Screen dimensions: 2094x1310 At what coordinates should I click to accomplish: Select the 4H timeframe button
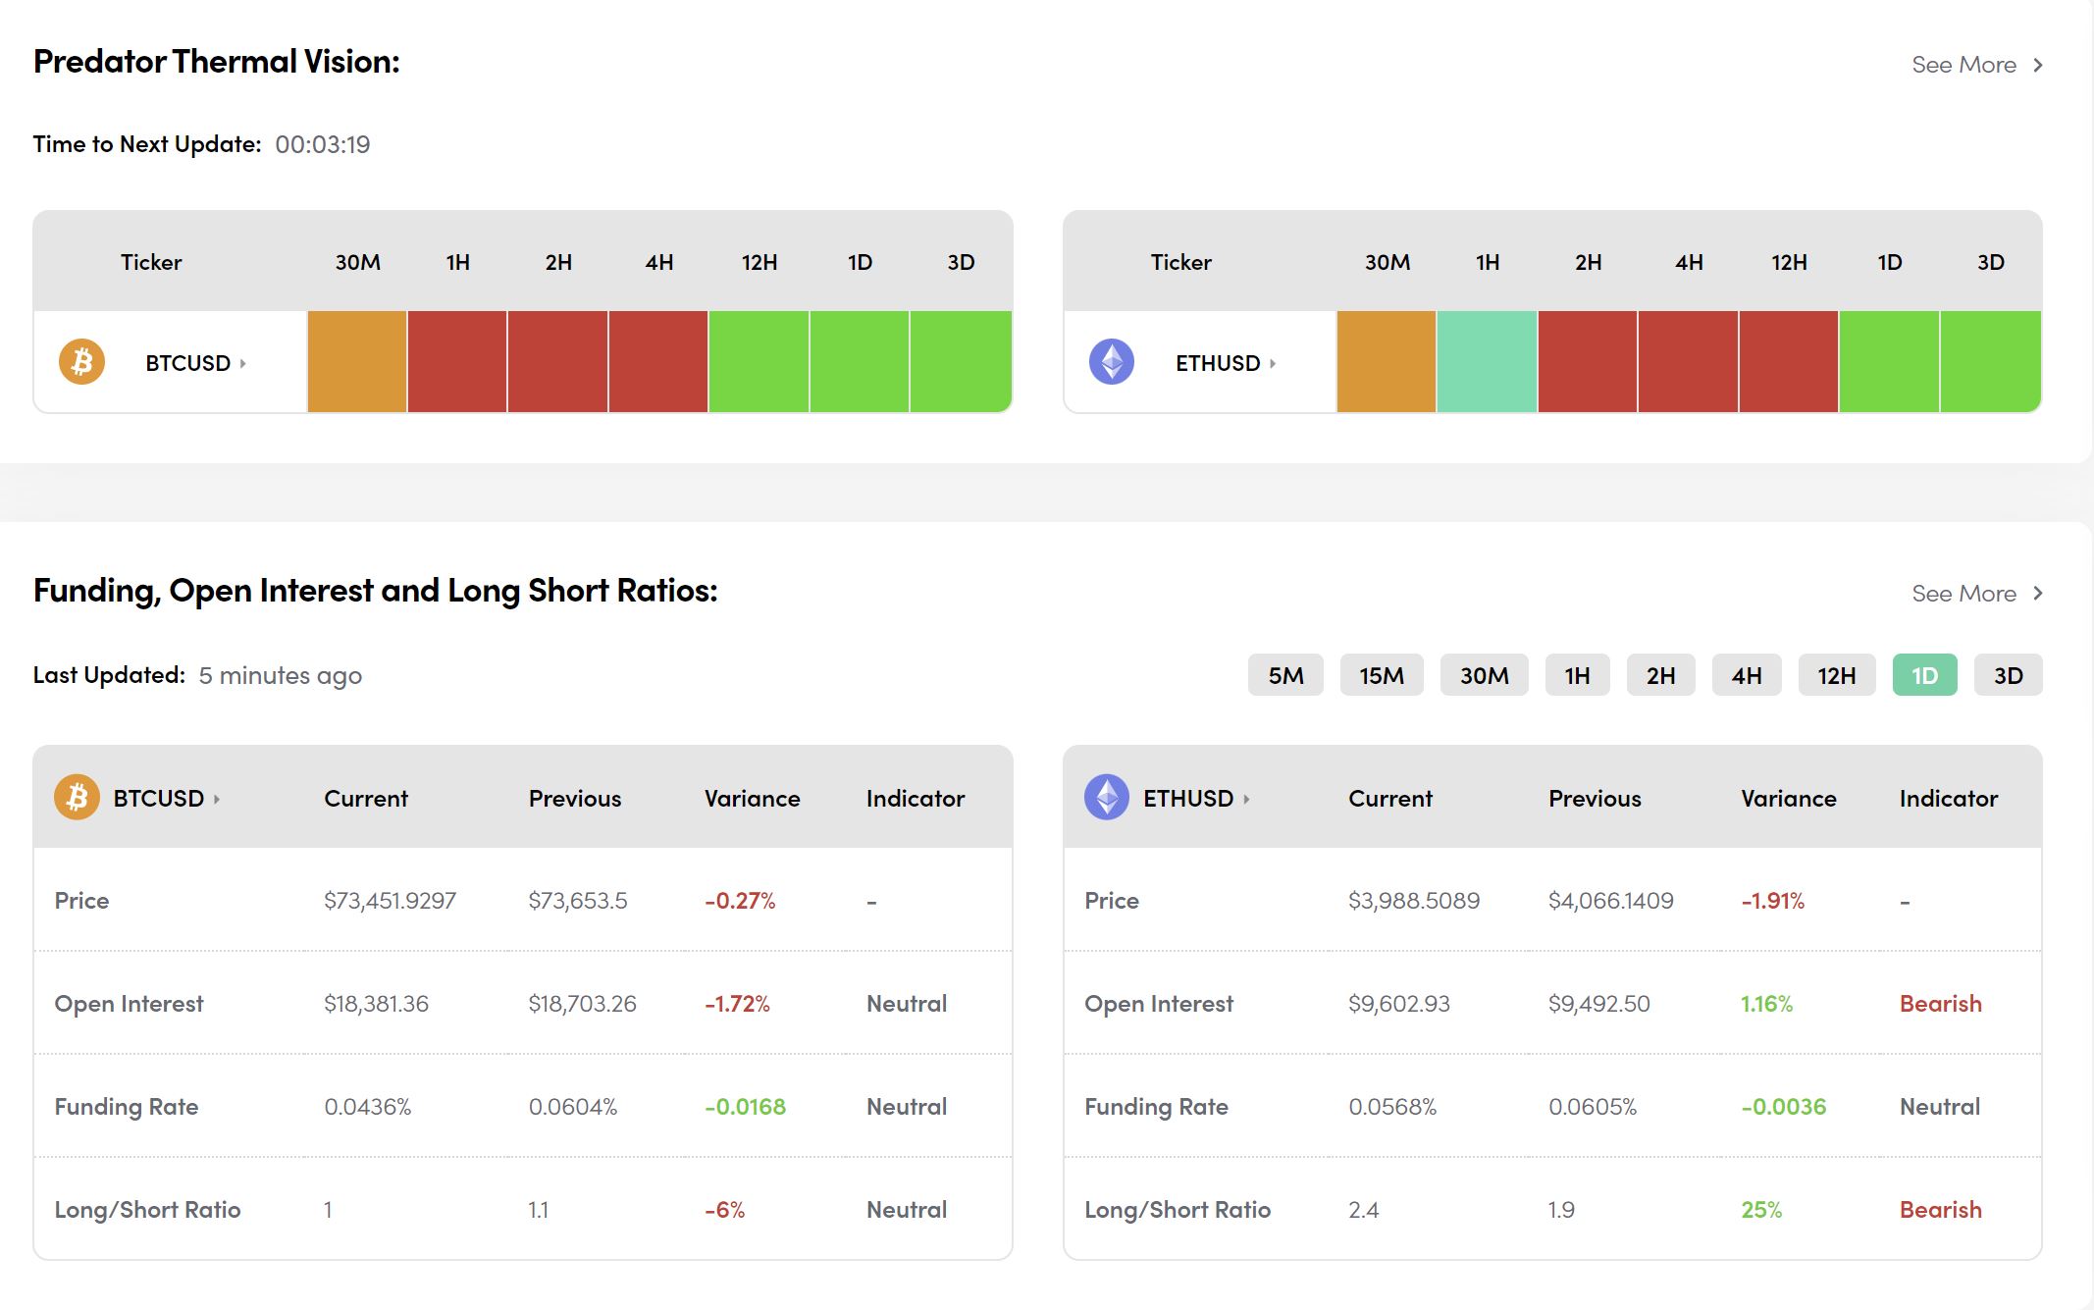tap(1746, 675)
